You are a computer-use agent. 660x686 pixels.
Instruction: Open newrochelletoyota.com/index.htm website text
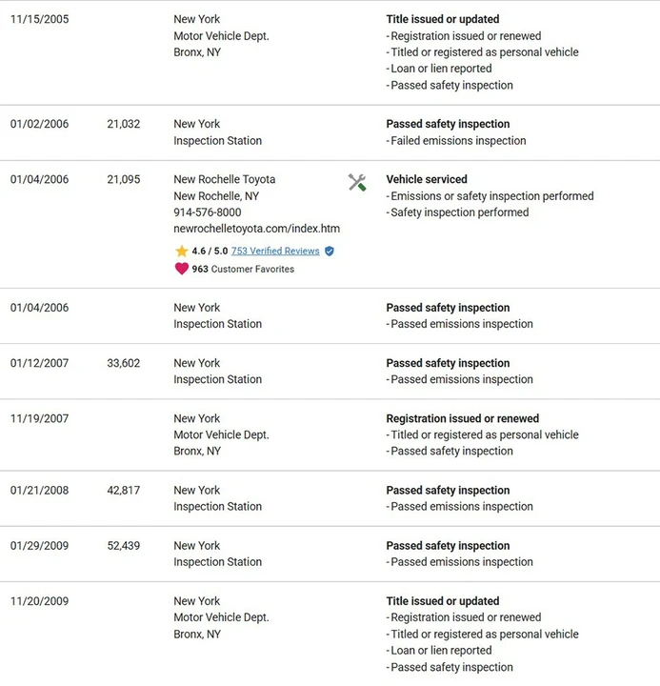[x=257, y=229]
